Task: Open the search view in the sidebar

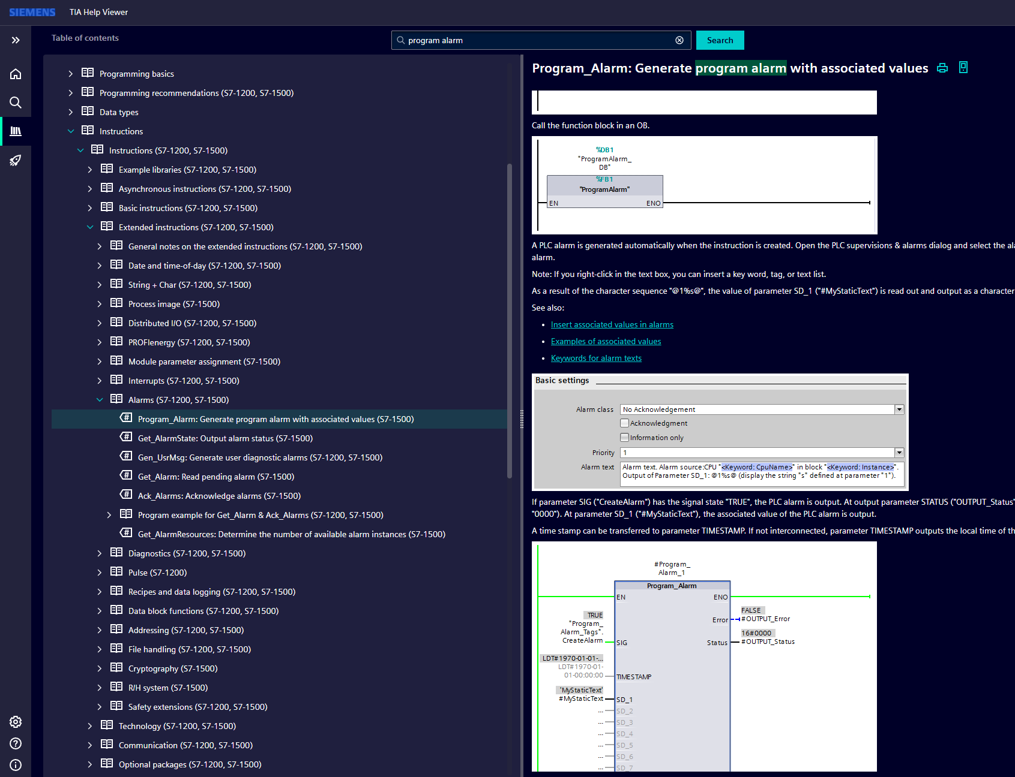Action: pyautogui.click(x=16, y=103)
